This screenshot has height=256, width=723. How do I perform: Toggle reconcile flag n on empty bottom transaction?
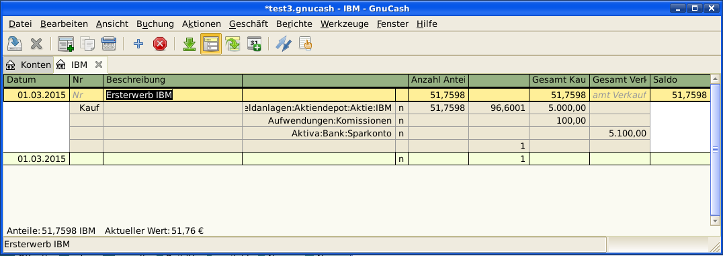pos(402,159)
